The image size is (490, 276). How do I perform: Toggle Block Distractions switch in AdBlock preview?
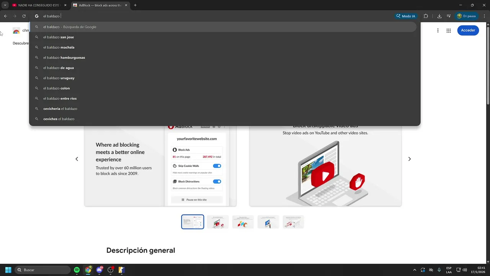(217, 181)
